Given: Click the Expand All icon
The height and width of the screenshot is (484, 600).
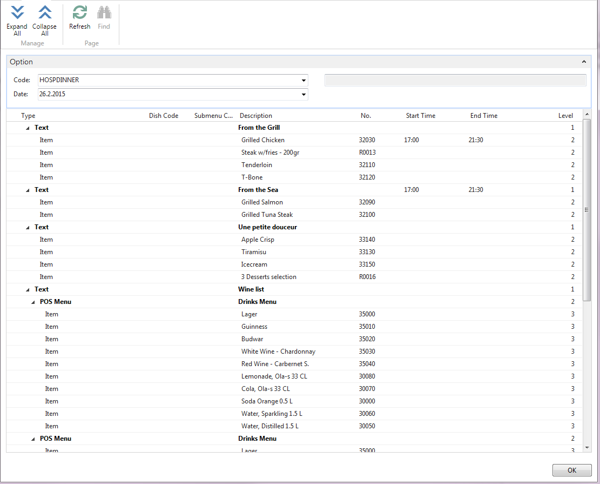Looking at the screenshot, I should pos(17,13).
